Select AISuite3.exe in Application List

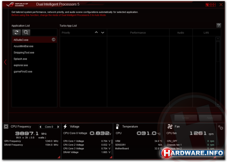(34, 40)
